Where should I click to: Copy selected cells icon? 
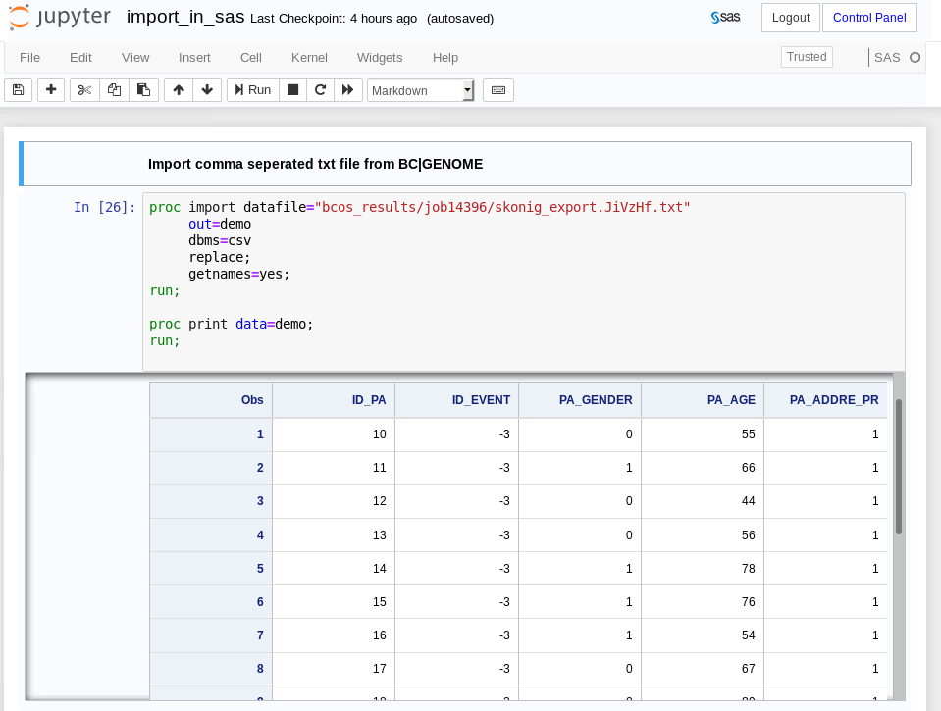[x=114, y=90]
